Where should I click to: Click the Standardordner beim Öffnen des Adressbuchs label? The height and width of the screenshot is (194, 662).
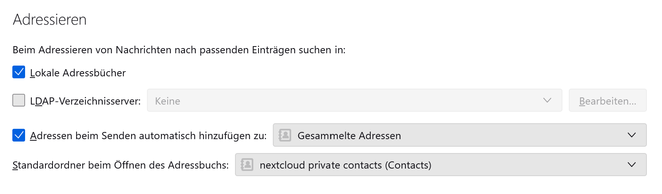[x=121, y=165]
